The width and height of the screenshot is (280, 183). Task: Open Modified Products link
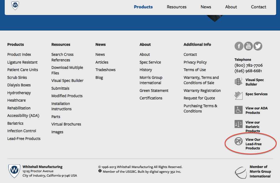67,96
